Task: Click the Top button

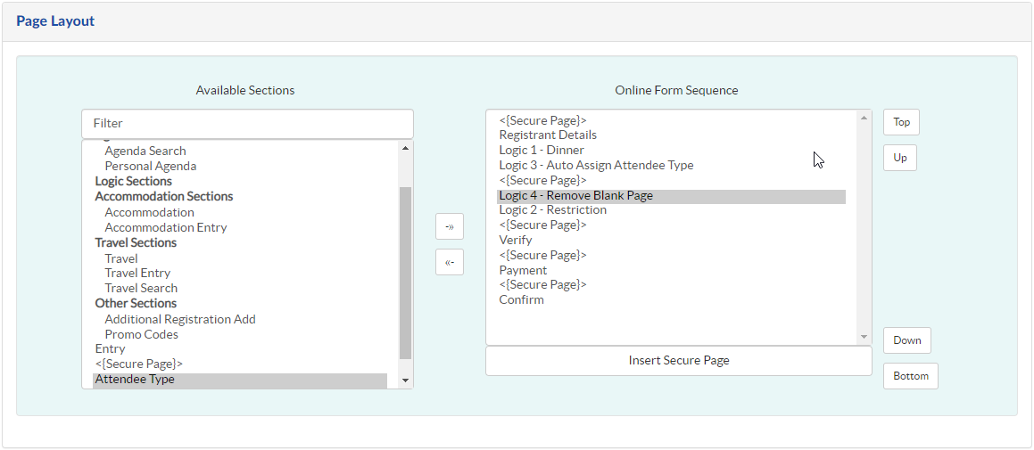Action: point(901,122)
